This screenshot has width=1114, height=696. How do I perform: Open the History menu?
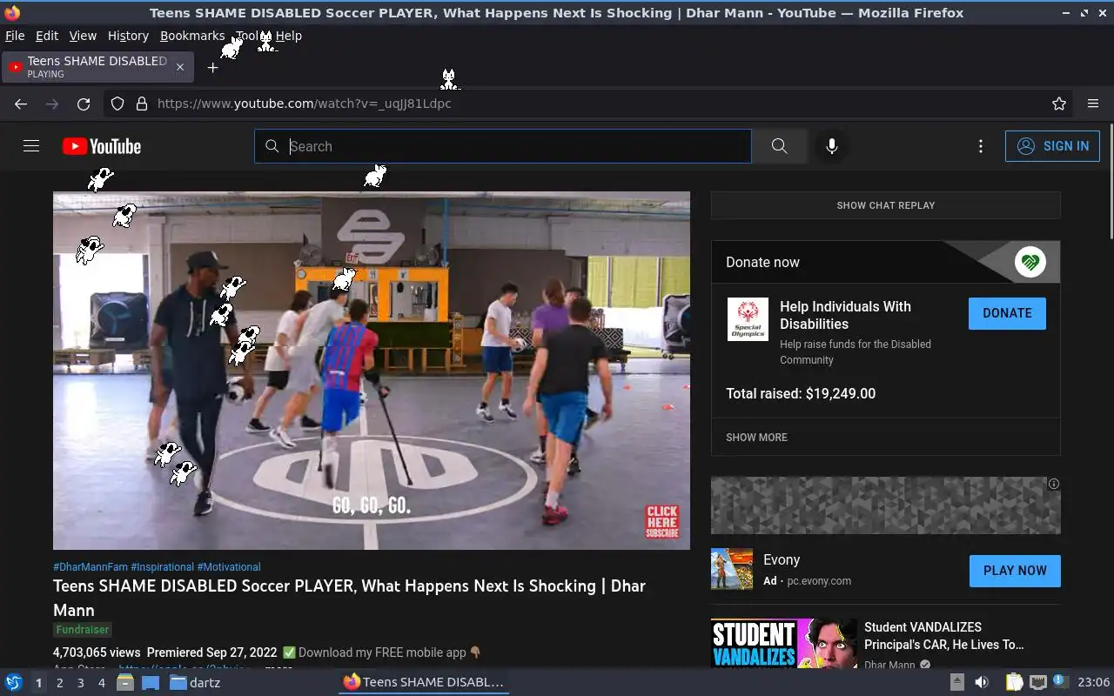[128, 36]
